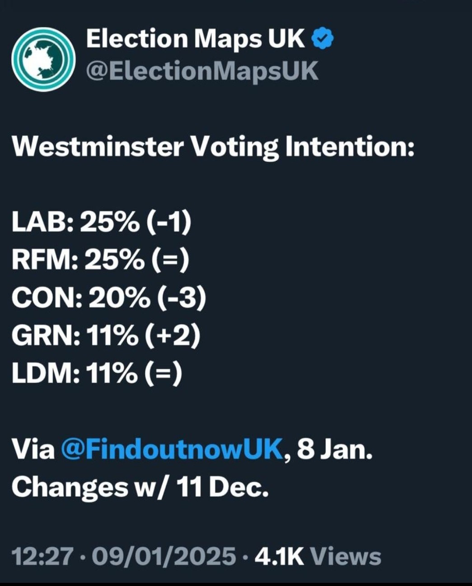
Task: Click the (-3) change beside CON
Action: pyautogui.click(x=182, y=298)
